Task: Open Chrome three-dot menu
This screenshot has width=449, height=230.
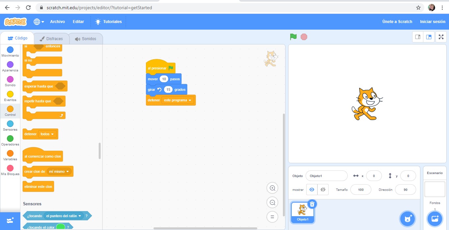Action: click(x=442, y=8)
